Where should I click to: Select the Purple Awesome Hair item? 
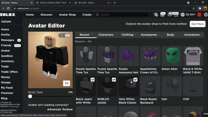[129, 56]
